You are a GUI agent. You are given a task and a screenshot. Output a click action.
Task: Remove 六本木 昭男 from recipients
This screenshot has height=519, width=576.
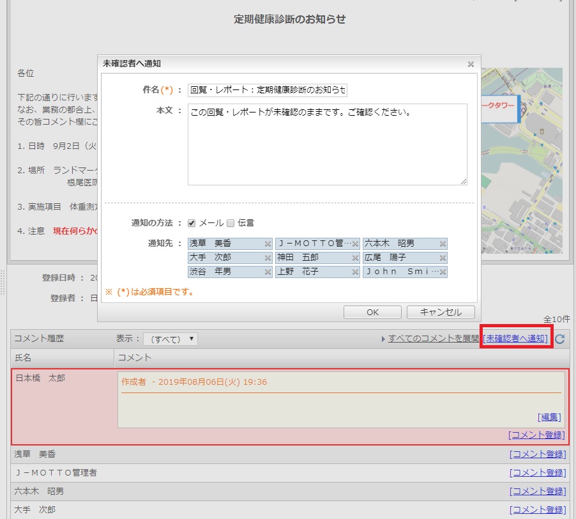443,244
